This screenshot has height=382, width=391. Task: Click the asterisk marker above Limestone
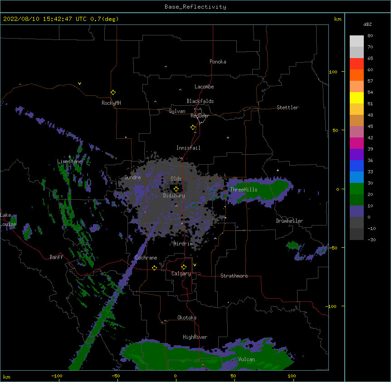(x=69, y=157)
